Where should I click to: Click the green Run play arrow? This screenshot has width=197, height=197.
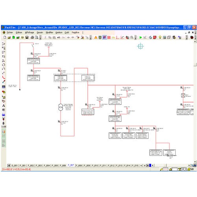point(141,37)
